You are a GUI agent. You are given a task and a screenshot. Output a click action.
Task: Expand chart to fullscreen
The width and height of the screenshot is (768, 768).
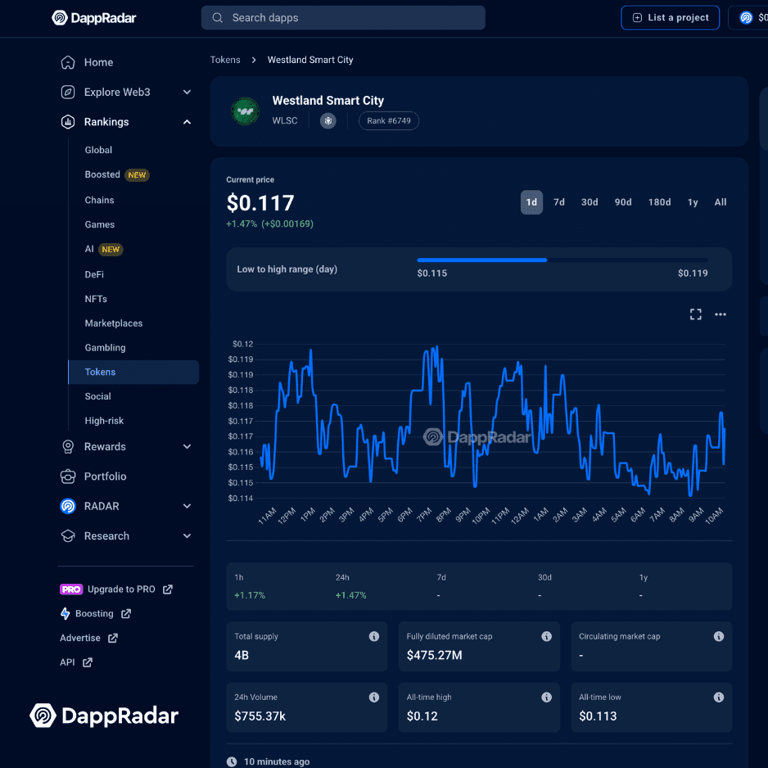pyautogui.click(x=695, y=314)
